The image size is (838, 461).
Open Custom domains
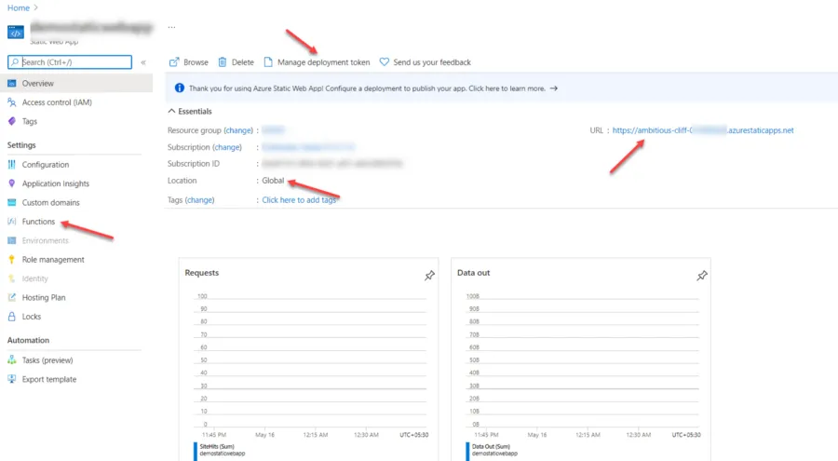pyautogui.click(x=51, y=203)
